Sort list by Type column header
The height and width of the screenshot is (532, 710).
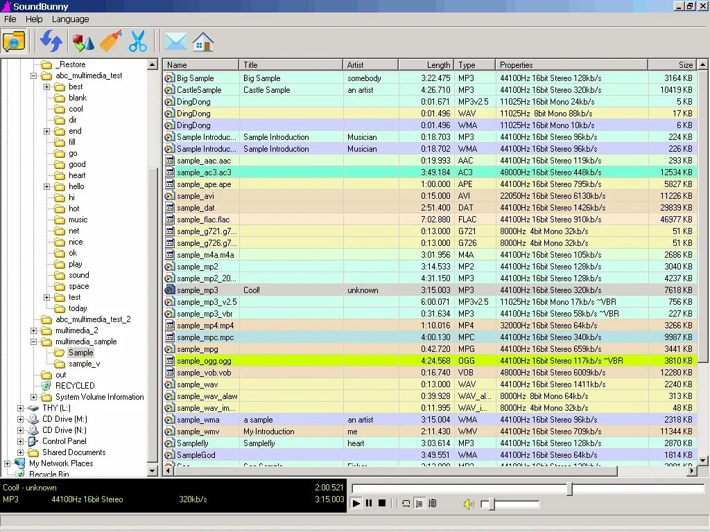coord(474,64)
